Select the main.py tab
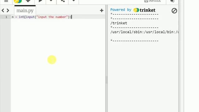Image resolution: width=199 pixels, height=112 pixels. pyautogui.click(x=25, y=11)
